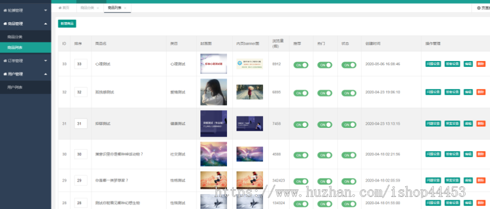Click sort order field showing 30
The width and height of the screenshot is (490, 209).
81,154
